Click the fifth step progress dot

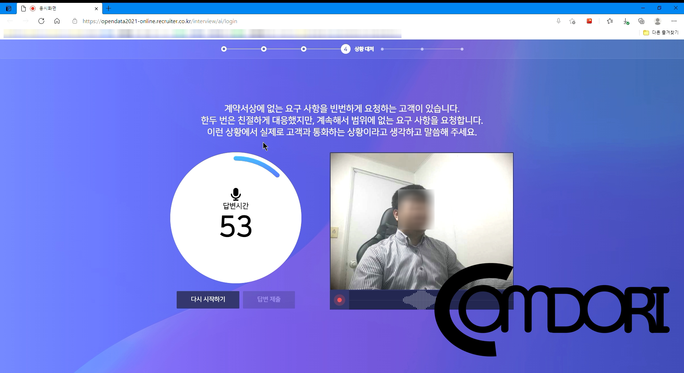tap(382, 49)
